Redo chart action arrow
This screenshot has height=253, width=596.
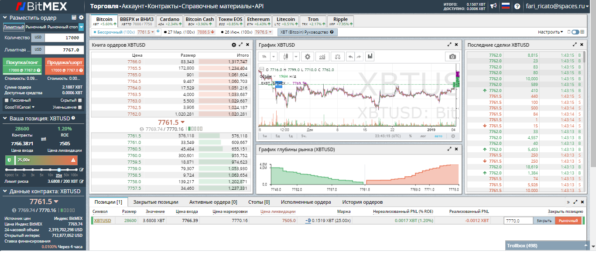tap(359, 56)
